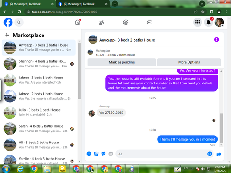Click More Options button
231x173 pixels.
189,62
